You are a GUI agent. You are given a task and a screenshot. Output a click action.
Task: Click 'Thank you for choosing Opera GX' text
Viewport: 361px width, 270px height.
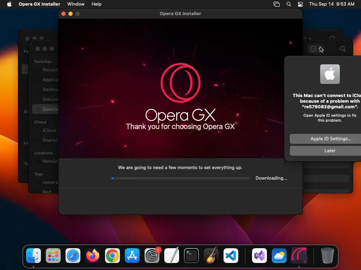(180, 127)
